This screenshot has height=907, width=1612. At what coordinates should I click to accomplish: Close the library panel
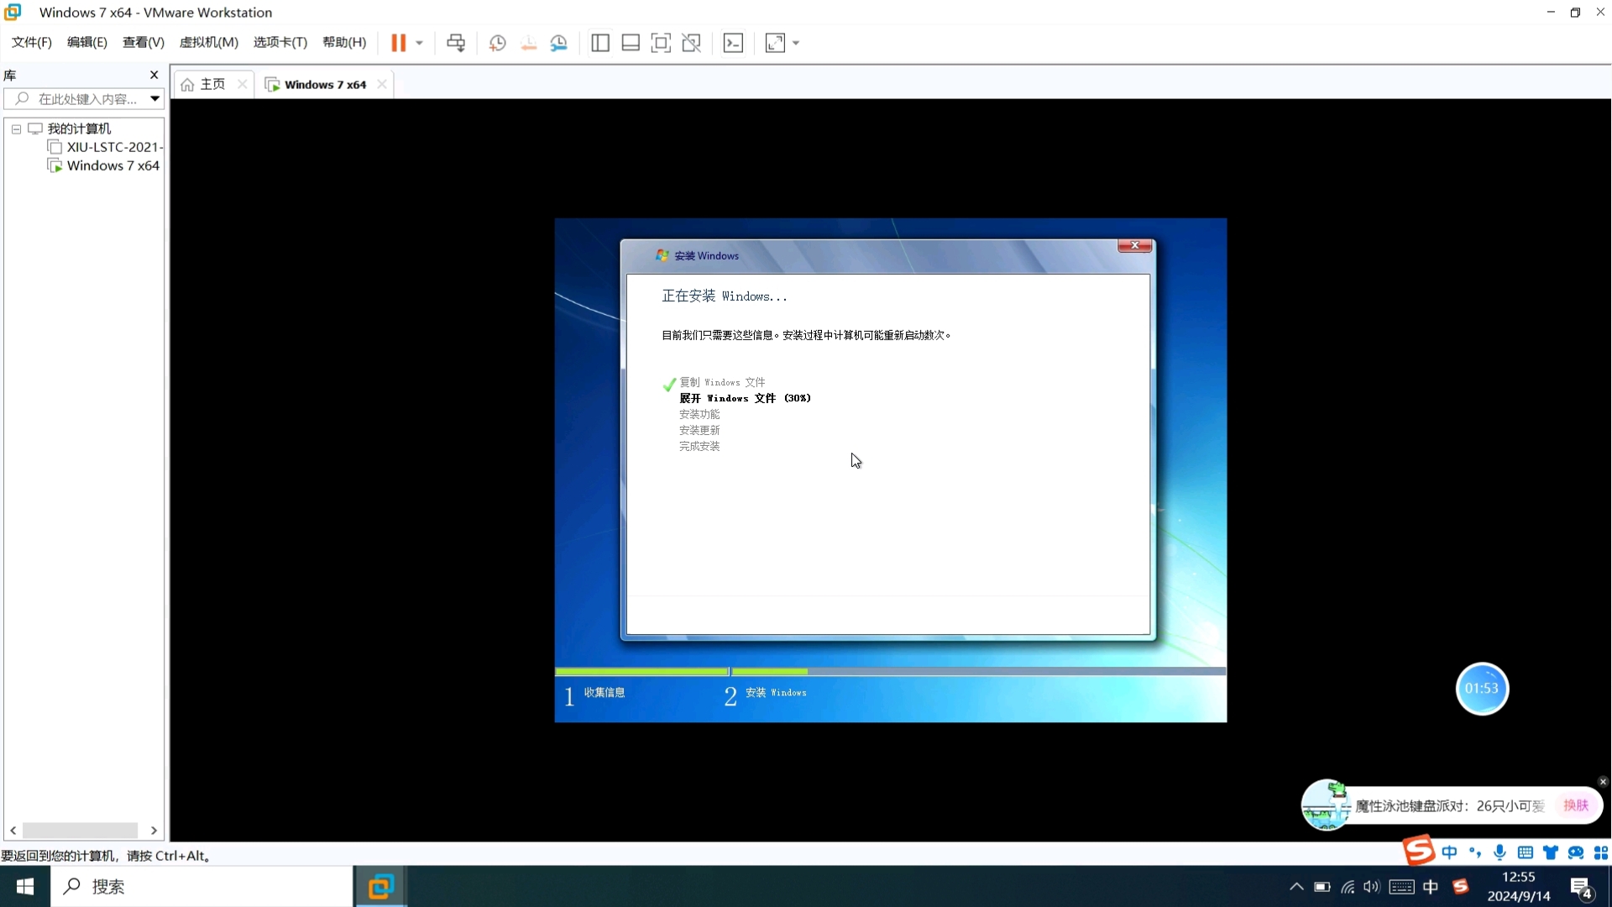(x=154, y=75)
